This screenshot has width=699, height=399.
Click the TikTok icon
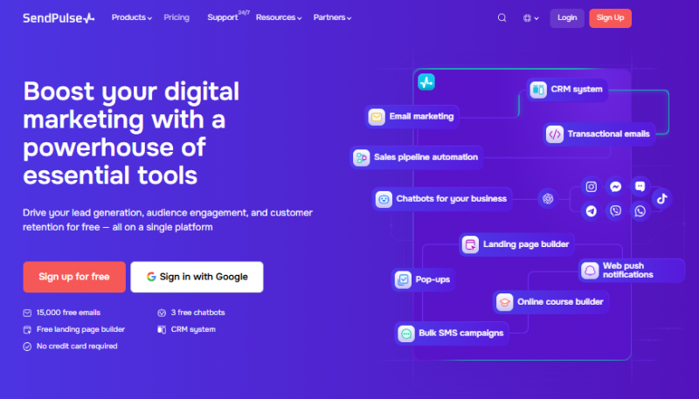tap(661, 198)
